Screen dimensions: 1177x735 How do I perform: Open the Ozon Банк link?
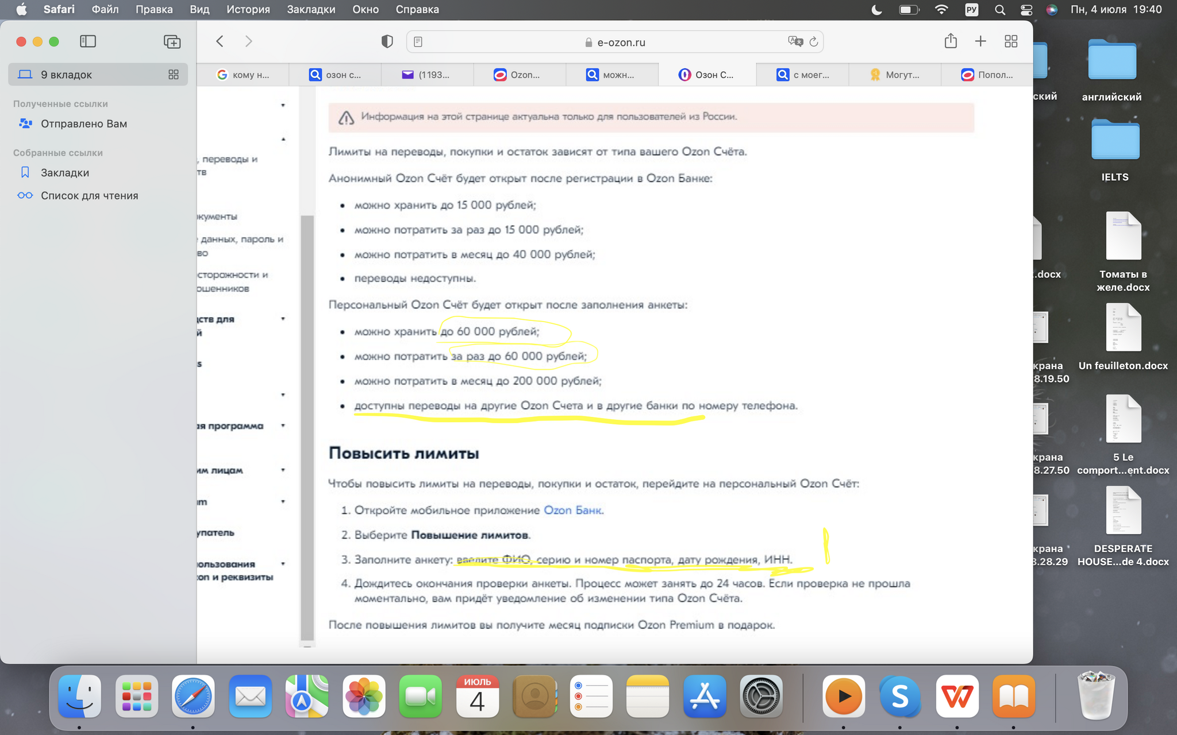(573, 510)
